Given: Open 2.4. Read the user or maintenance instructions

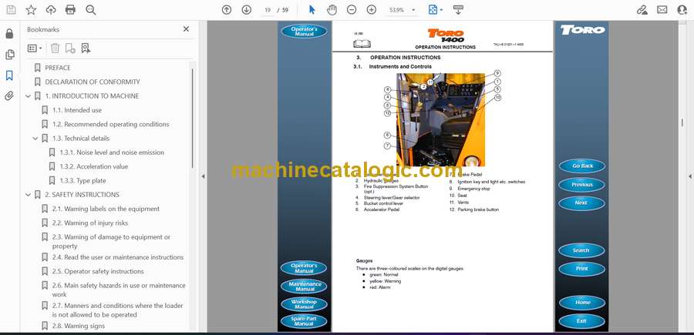Looking at the screenshot, I should (x=118, y=257).
